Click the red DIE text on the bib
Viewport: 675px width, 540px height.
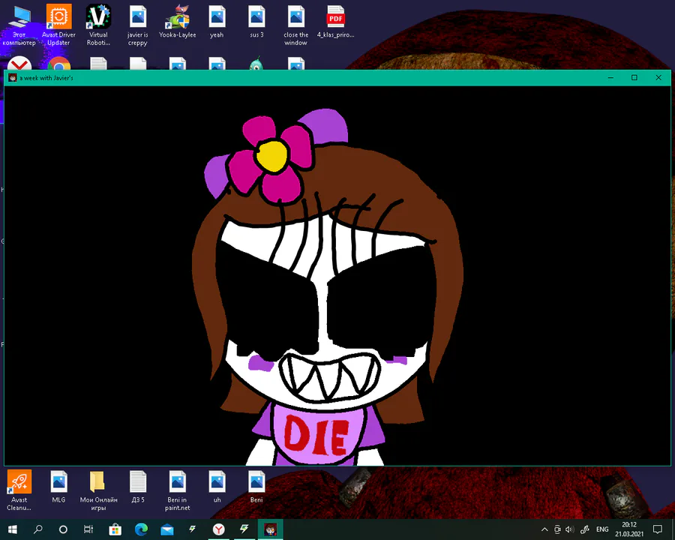316,436
